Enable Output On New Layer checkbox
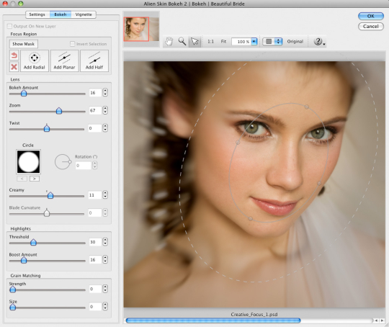Screen dimensions: 389x327 tap(9, 26)
